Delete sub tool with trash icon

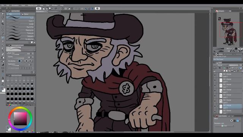click(x=35, y=42)
